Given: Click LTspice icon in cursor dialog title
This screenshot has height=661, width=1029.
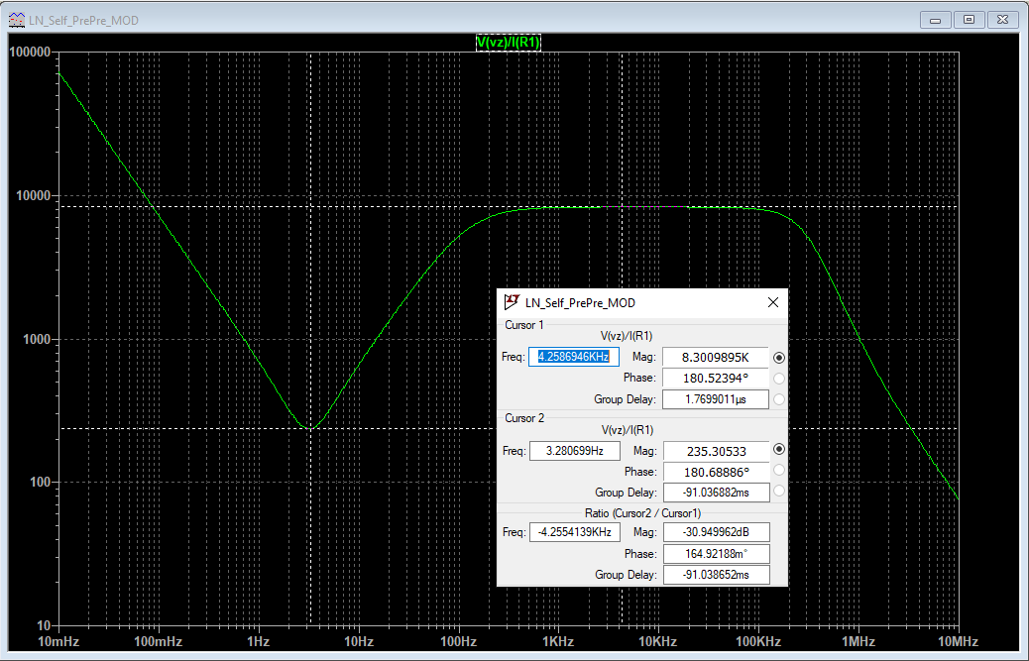Looking at the screenshot, I should coord(512,302).
